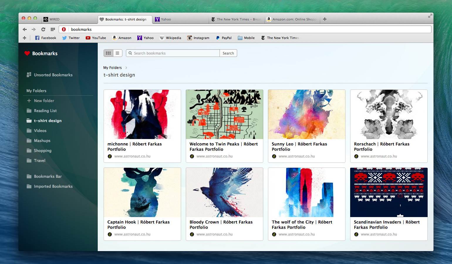Screen dimensions: 452x264
Task: Switch to the Amazon.com tab
Action: (292, 19)
